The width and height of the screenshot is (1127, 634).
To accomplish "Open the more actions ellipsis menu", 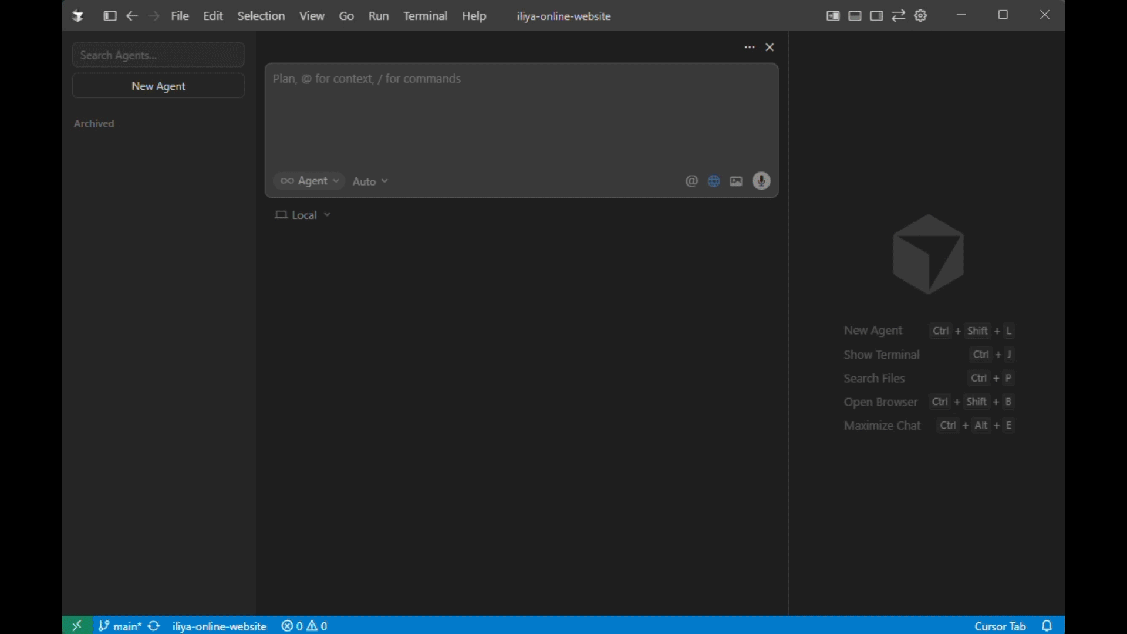I will [749, 47].
